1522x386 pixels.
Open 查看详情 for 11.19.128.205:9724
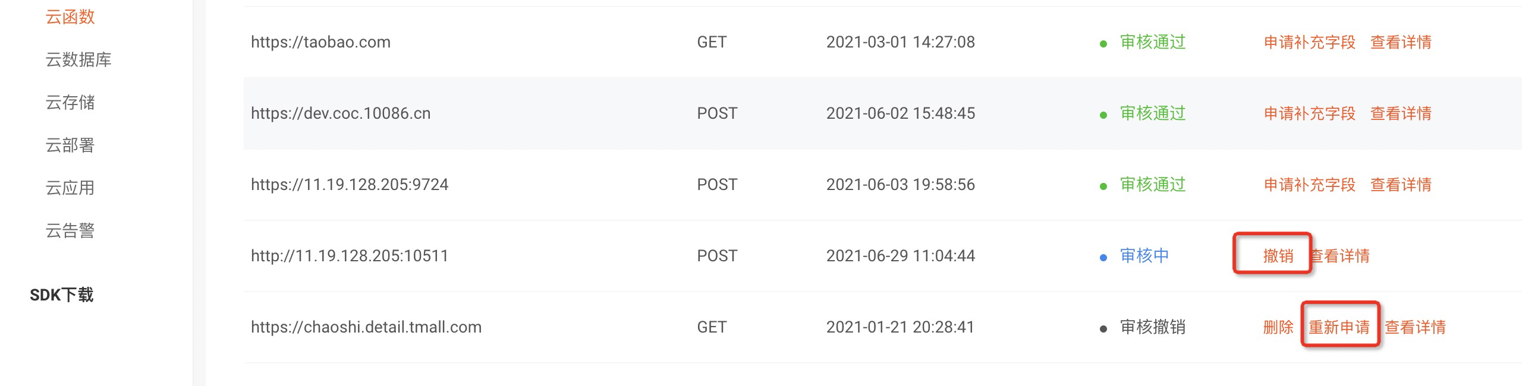click(1401, 185)
